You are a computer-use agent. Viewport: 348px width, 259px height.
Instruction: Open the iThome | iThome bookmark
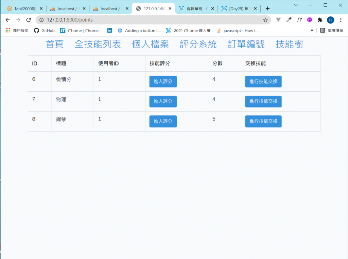[x=81, y=30]
